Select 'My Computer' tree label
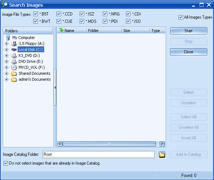This screenshot has width=214, height=180. [x=24, y=38]
